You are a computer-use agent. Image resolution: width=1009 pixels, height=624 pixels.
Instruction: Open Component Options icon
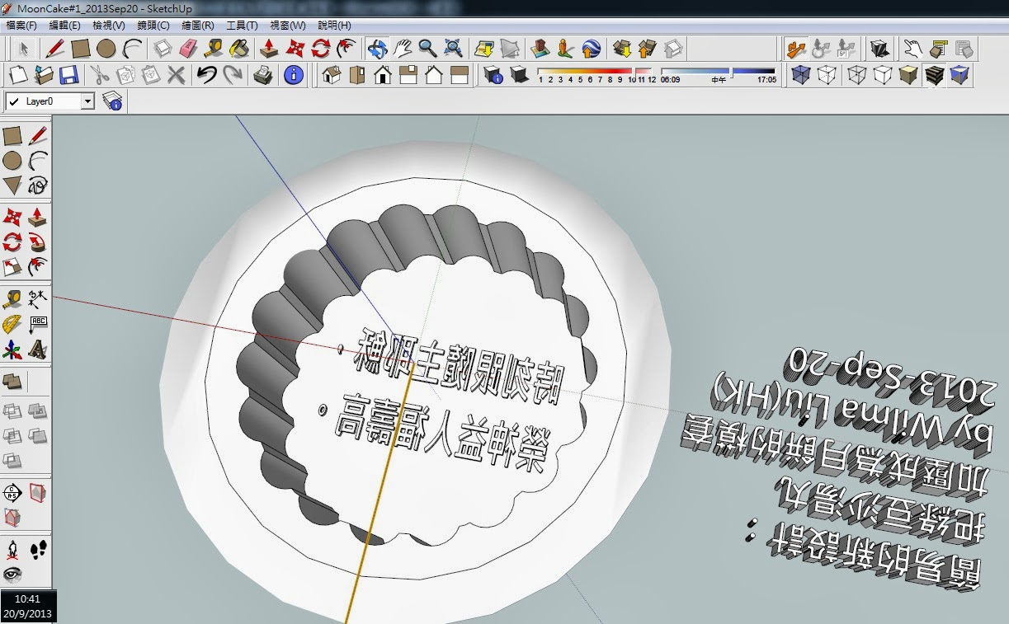click(x=938, y=48)
